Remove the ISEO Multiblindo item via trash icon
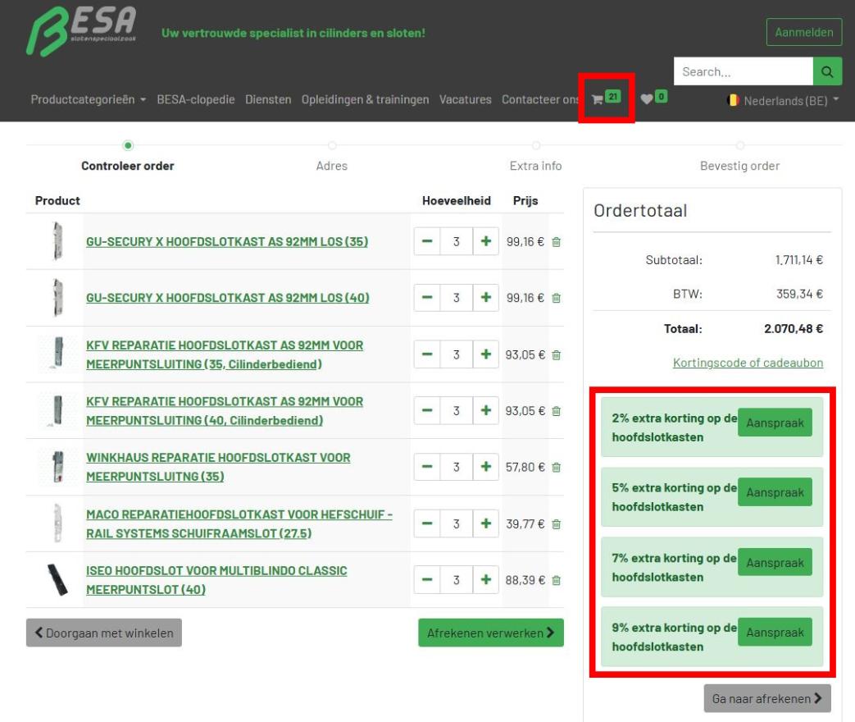 point(557,580)
